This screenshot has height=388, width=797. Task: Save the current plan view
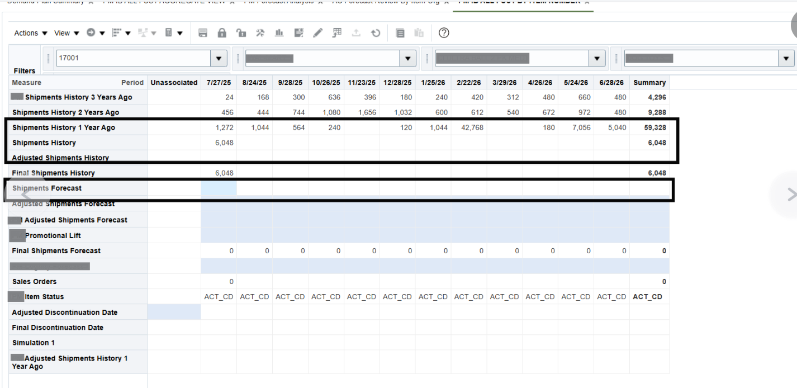[x=203, y=32]
